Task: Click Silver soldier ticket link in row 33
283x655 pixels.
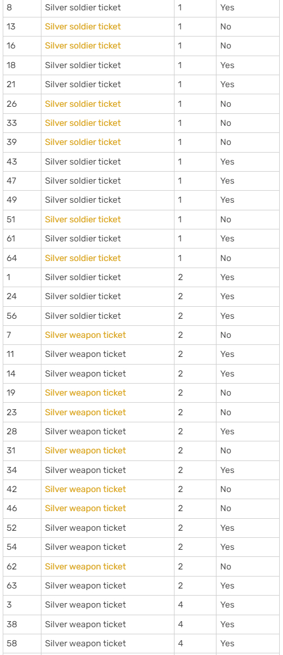Action: click(x=83, y=123)
